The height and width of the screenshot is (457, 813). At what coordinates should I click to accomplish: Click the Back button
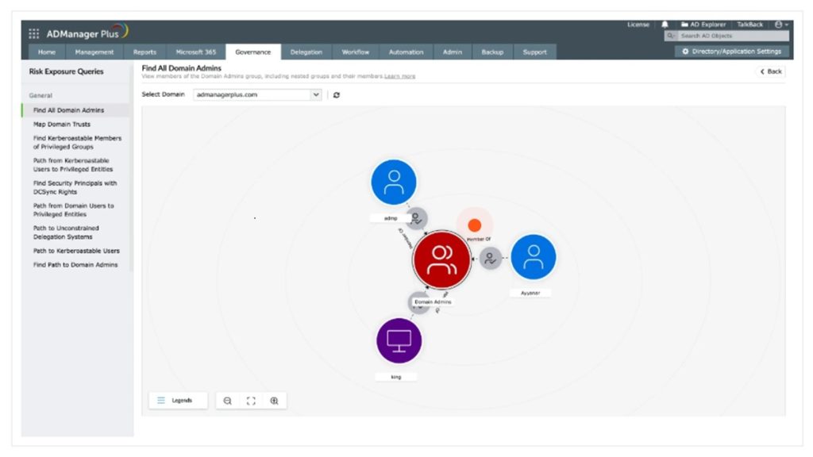(770, 71)
